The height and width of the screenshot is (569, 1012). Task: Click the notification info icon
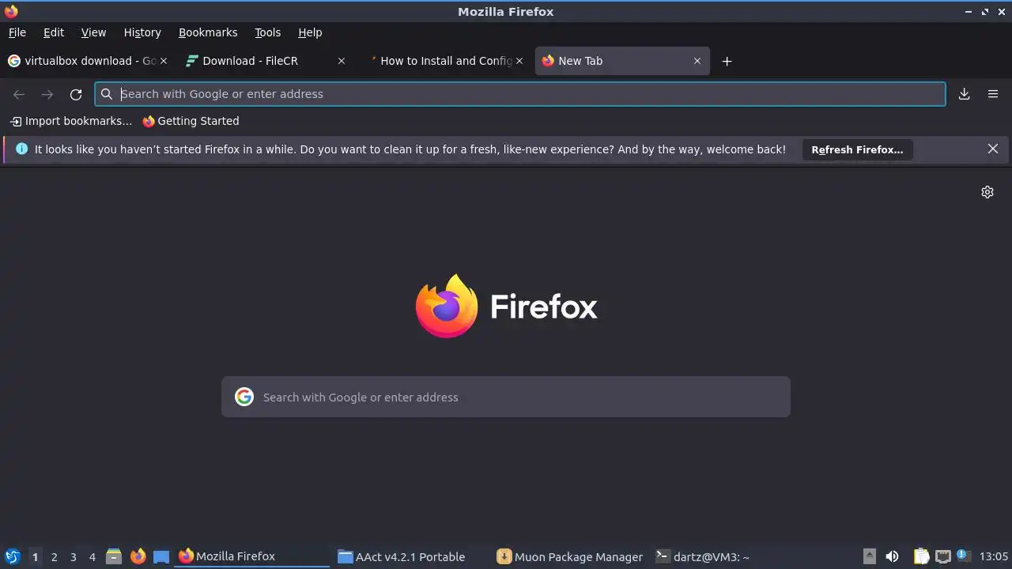coord(21,149)
